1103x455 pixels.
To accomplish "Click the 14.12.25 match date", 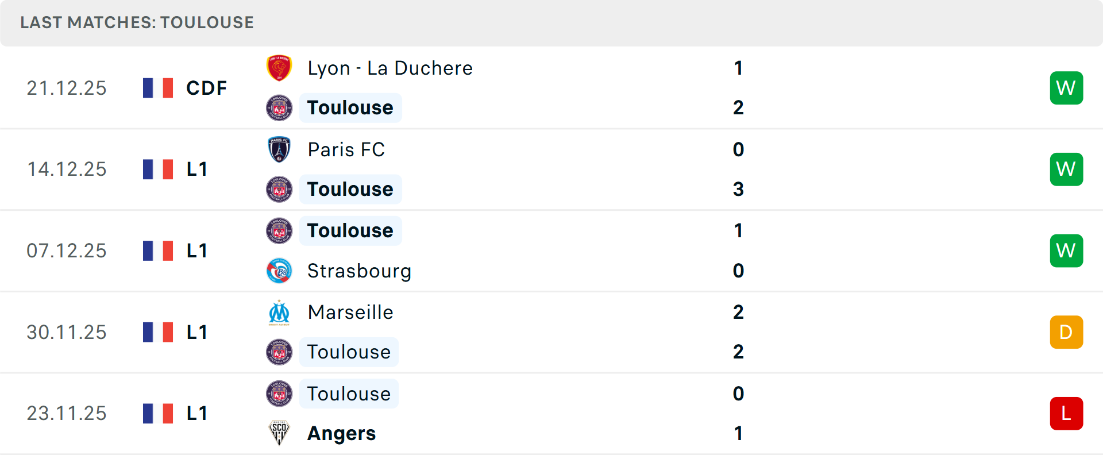I will (x=67, y=169).
